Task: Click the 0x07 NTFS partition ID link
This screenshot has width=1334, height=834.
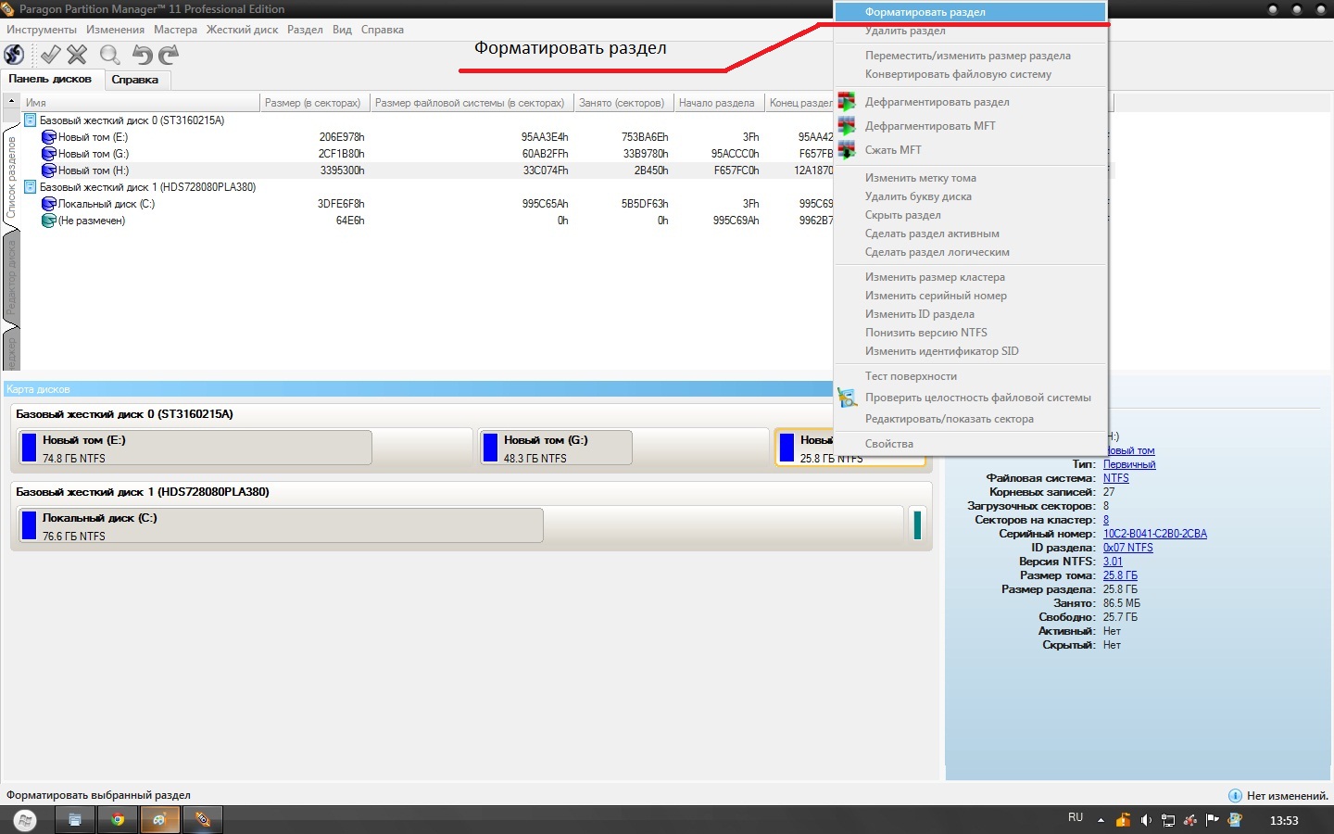Action: (1128, 548)
